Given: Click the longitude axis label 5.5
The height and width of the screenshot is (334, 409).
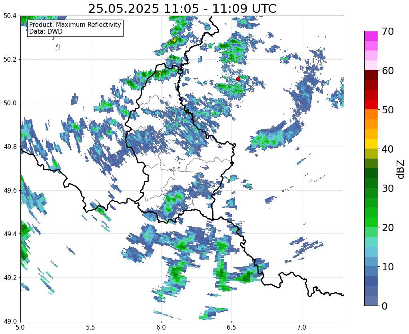Looking at the screenshot, I should click(91, 327).
